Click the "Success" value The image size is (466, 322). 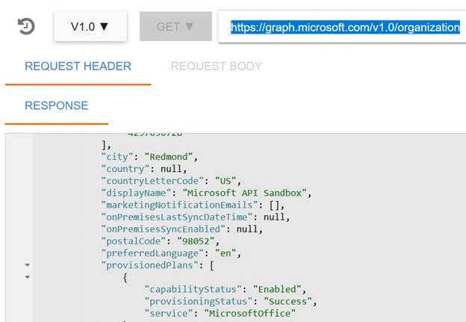pyautogui.click(x=288, y=302)
